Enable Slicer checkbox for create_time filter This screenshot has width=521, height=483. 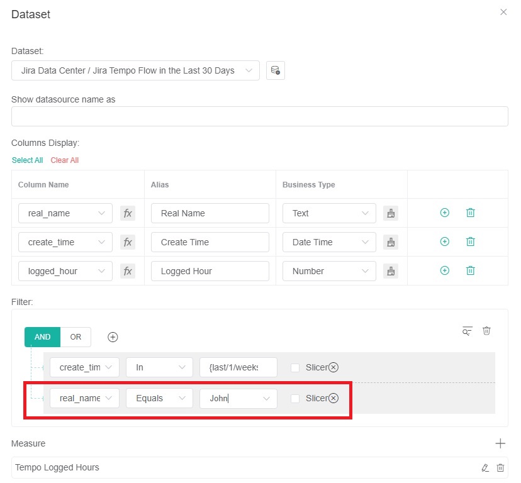295,367
